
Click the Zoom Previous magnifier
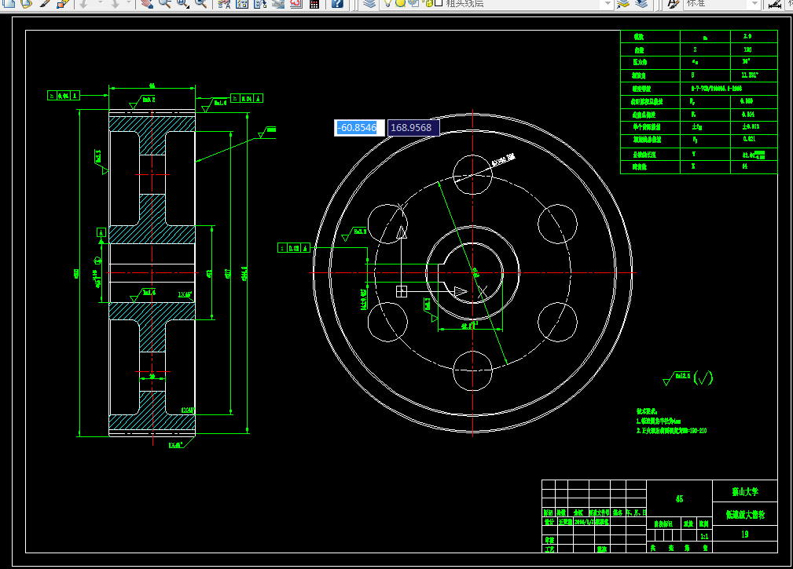coord(200,4)
